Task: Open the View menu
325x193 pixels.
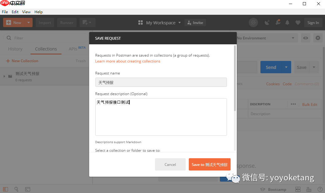Action: [26, 12]
